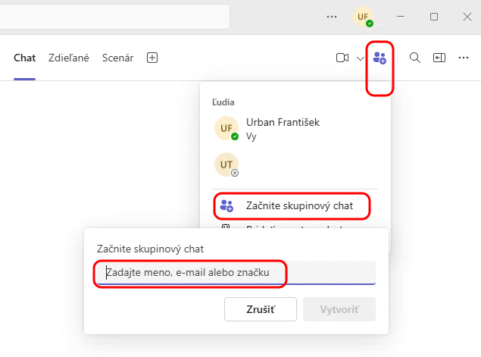
Task: Click the UT participant avatar
Action: click(x=226, y=164)
